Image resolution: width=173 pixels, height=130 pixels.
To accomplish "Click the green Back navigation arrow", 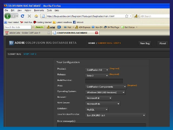I will click(8, 16).
